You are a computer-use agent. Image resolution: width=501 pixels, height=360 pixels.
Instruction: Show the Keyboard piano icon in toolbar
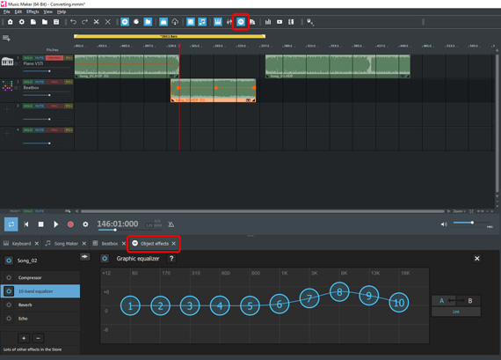(218, 22)
